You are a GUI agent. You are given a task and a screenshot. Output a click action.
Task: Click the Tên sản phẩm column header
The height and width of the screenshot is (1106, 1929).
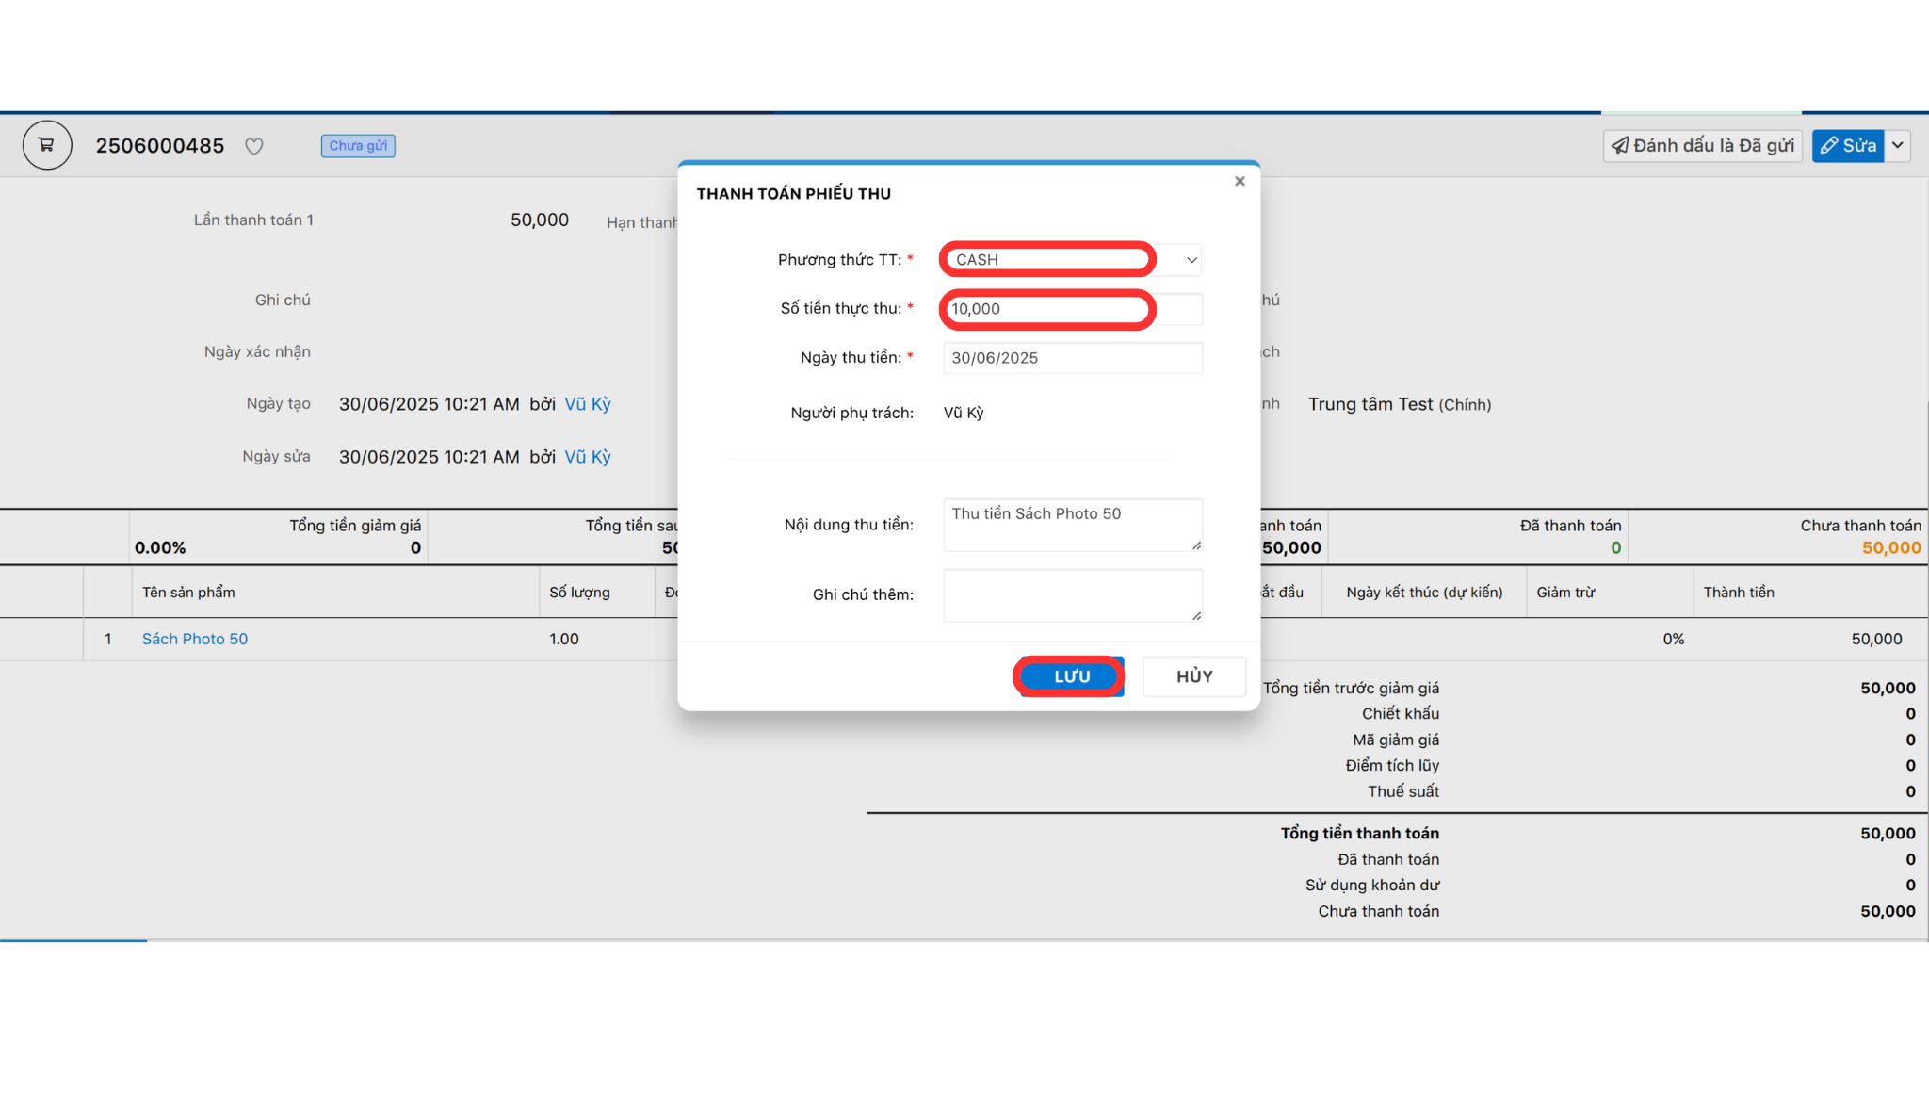click(188, 593)
